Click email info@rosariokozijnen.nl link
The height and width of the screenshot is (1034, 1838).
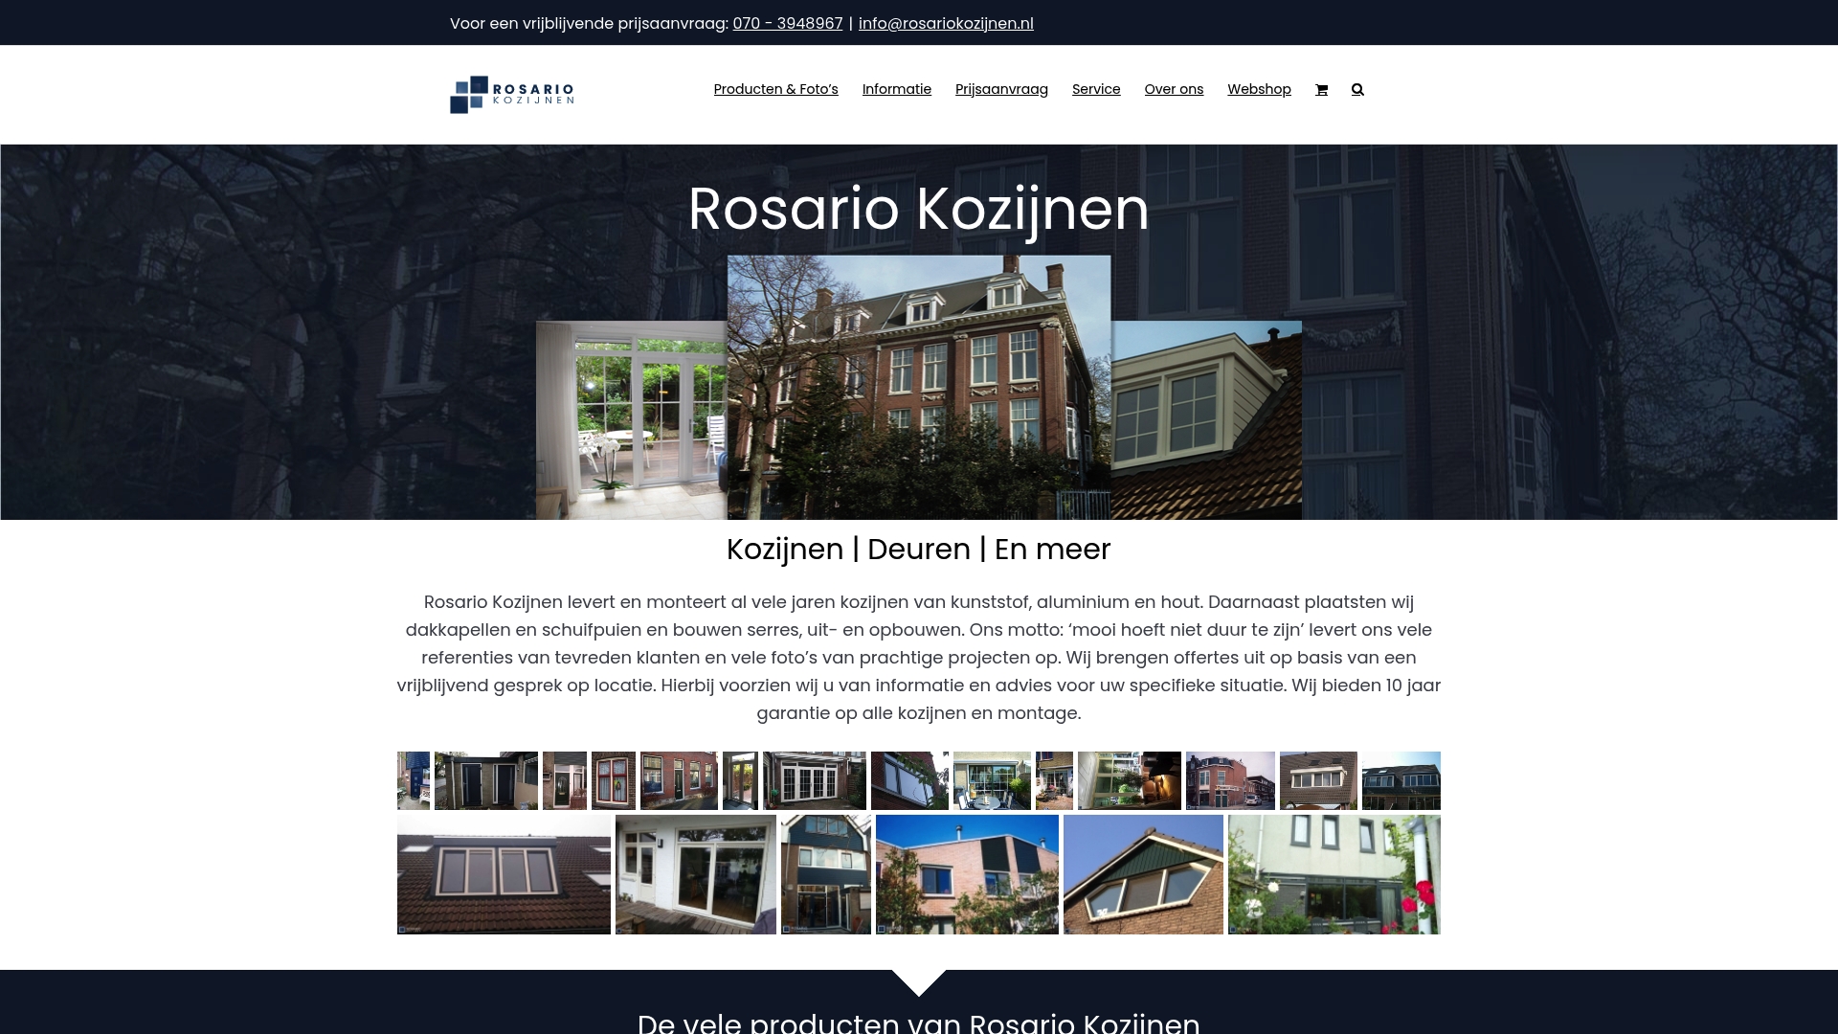pos(946,23)
